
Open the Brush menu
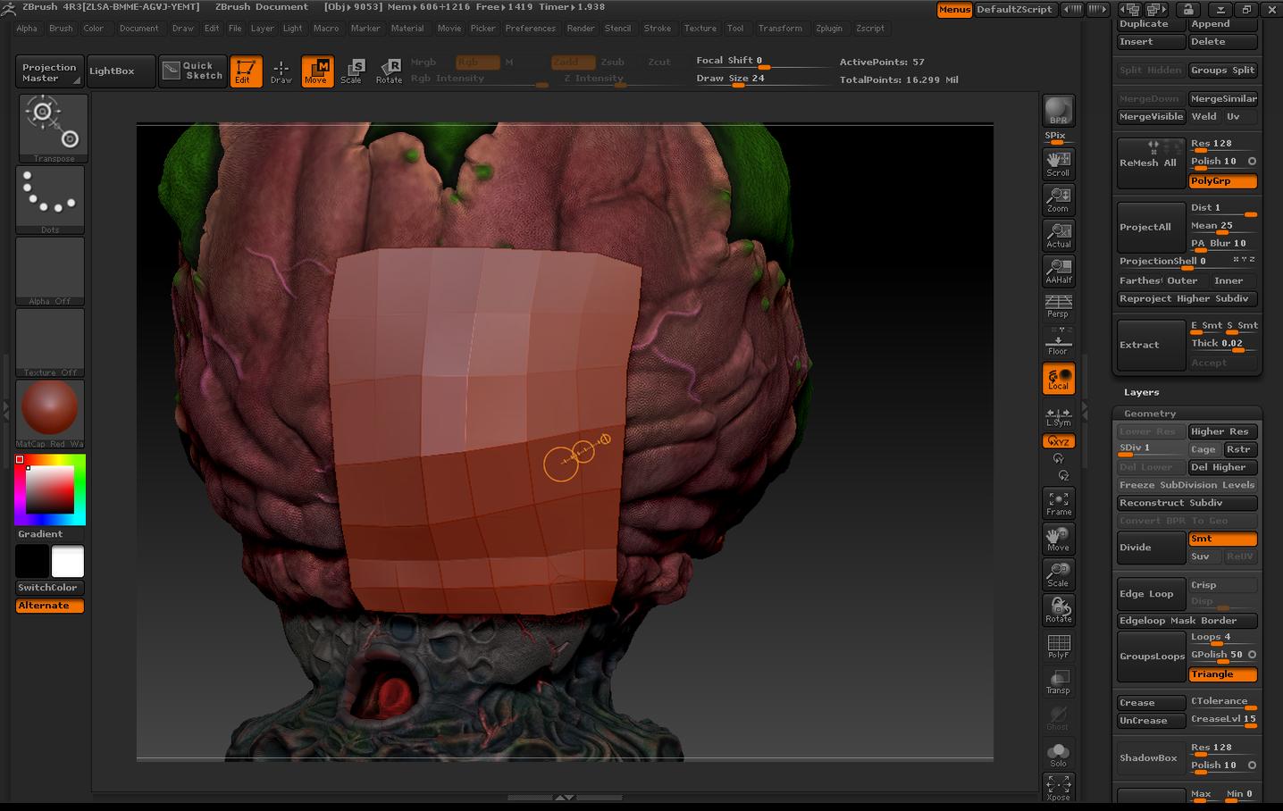61,29
